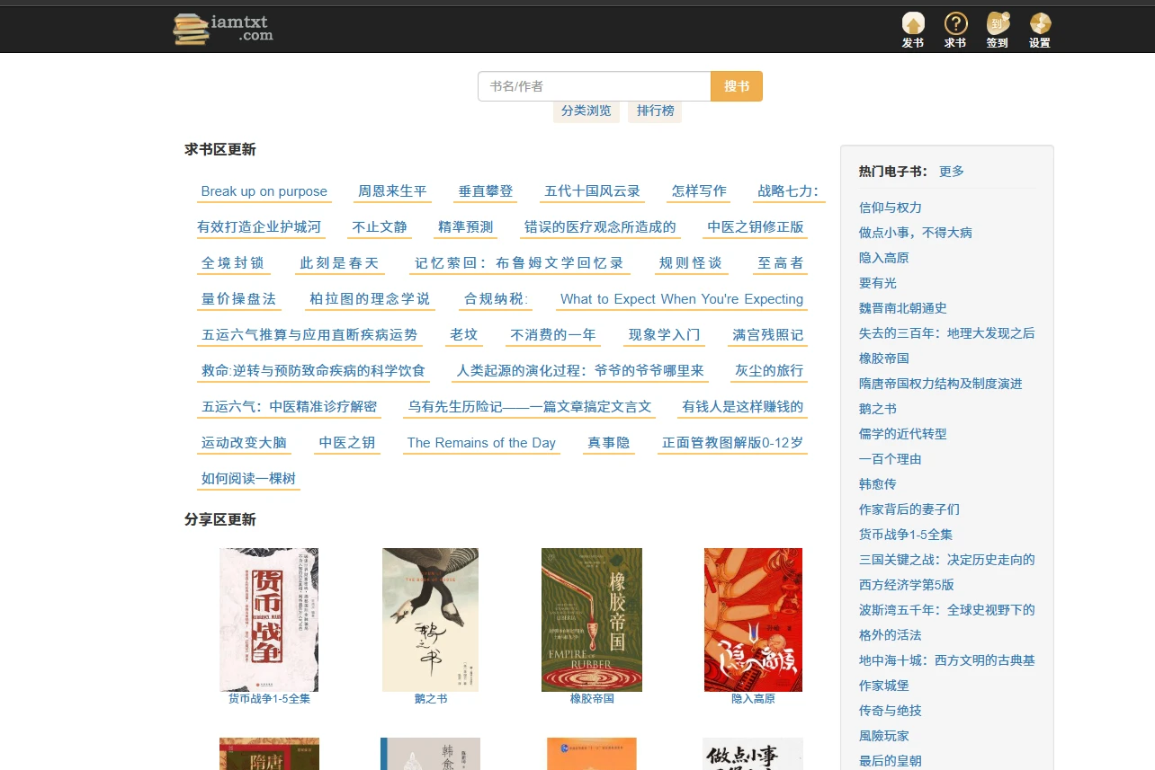The image size is (1155, 770).
Task: Open the 'Break up on purpose' request link
Action: (x=264, y=191)
